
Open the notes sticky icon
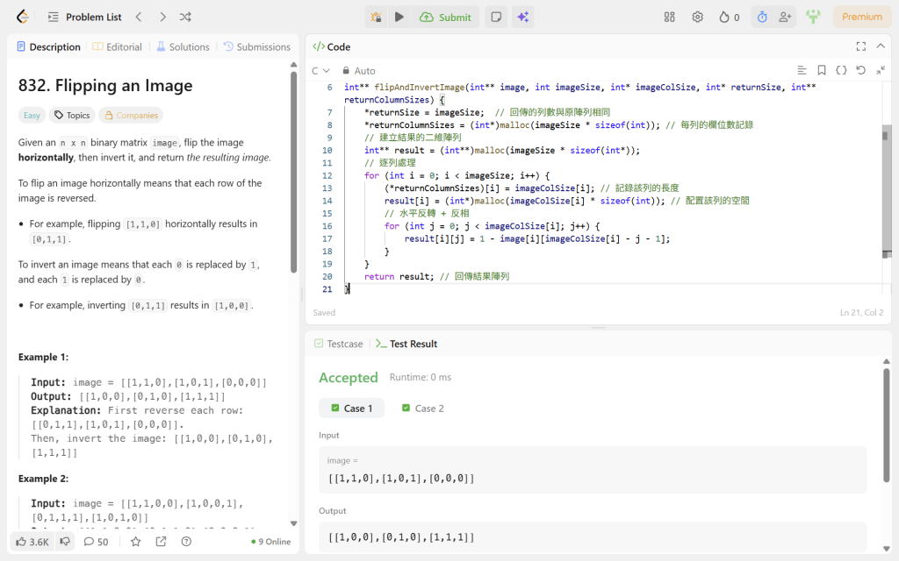(x=497, y=18)
